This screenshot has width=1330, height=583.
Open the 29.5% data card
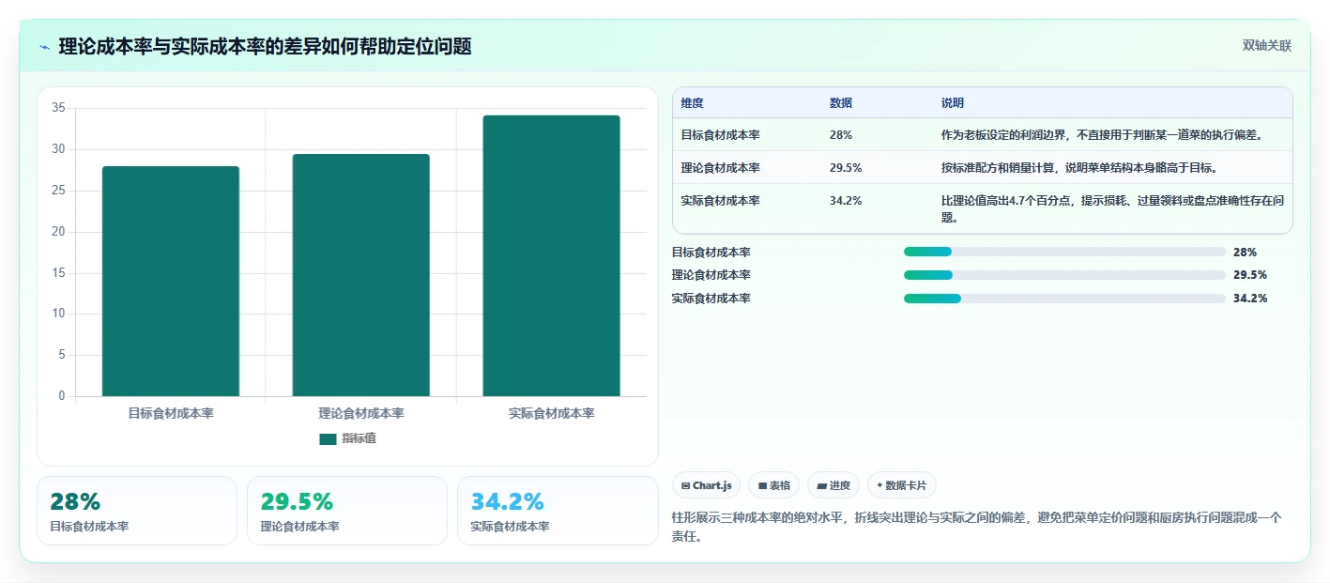coord(347,511)
